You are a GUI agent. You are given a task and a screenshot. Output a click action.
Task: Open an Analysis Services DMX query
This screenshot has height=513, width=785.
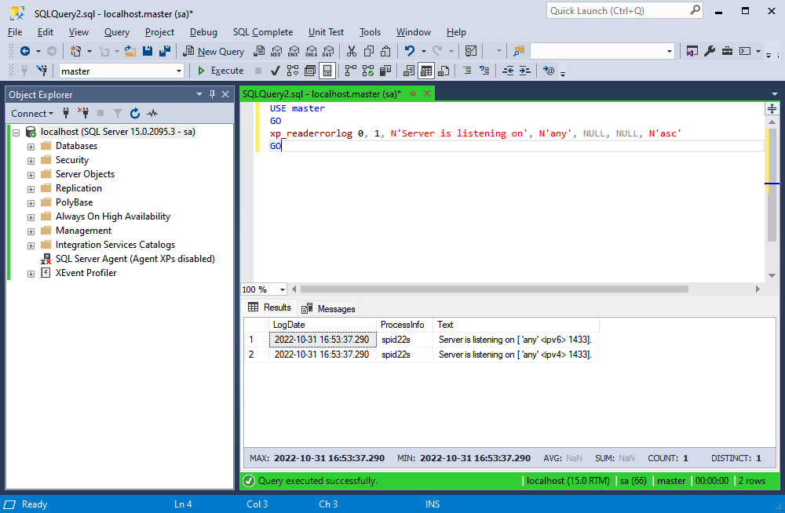coord(294,51)
